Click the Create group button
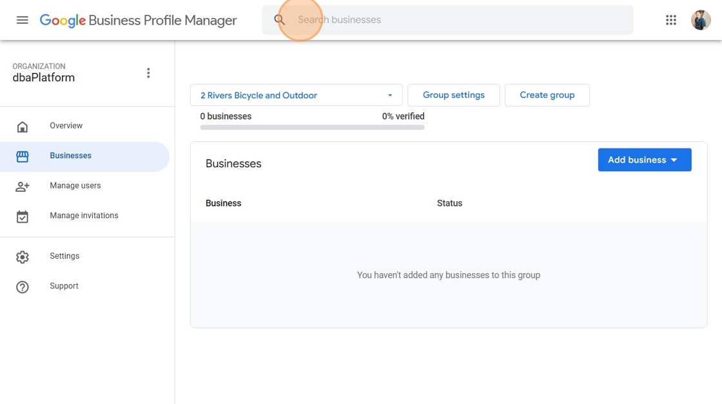 tap(547, 96)
